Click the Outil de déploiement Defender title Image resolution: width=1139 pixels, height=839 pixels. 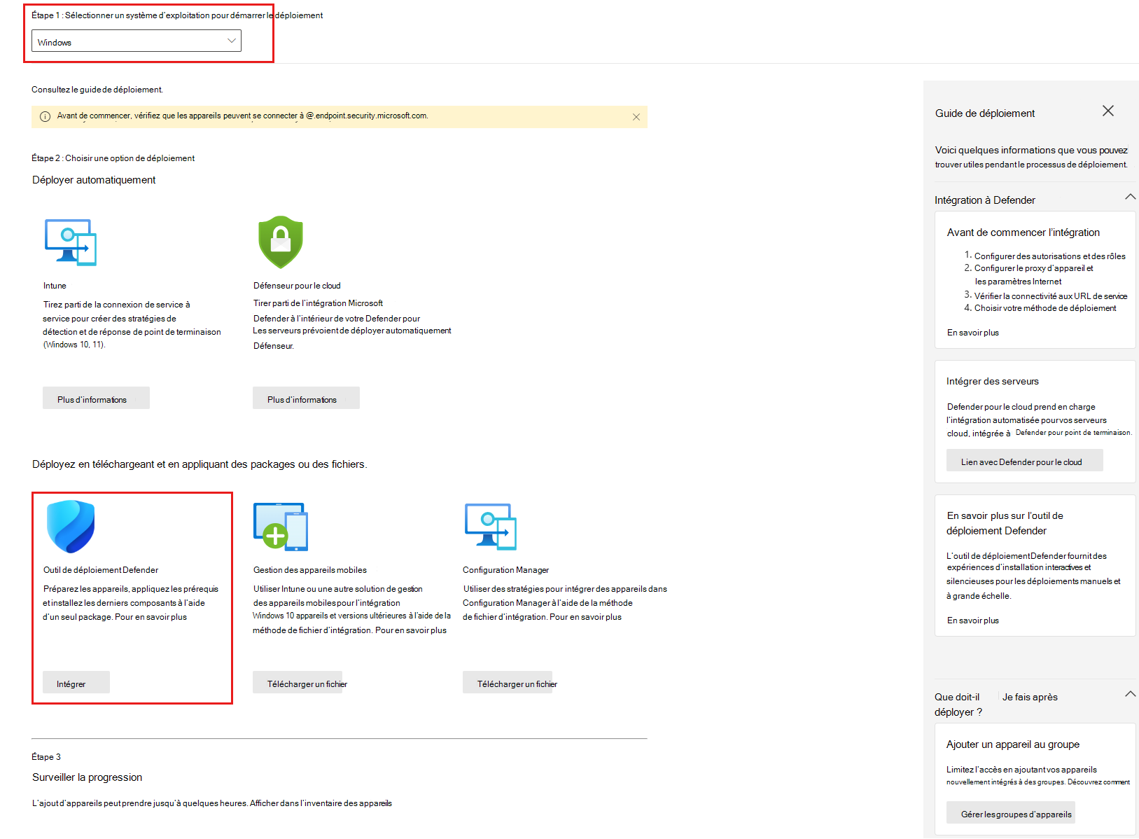coord(101,570)
